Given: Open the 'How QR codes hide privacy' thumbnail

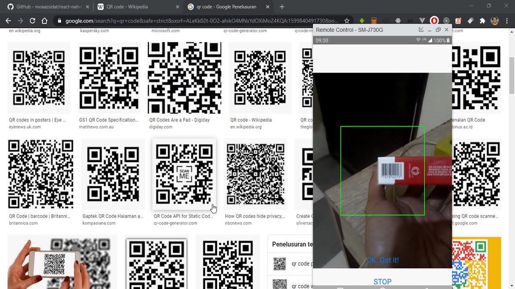Looking at the screenshot, I should pyautogui.click(x=255, y=174).
